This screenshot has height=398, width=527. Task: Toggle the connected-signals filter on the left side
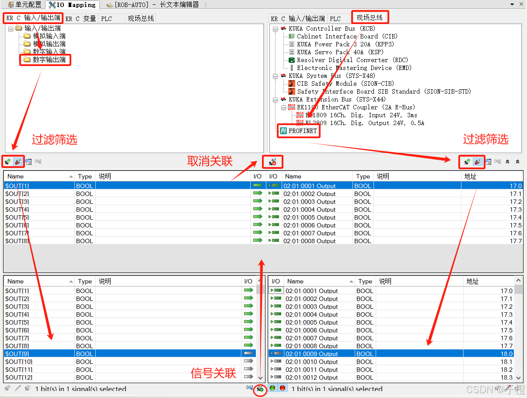(x=7, y=162)
